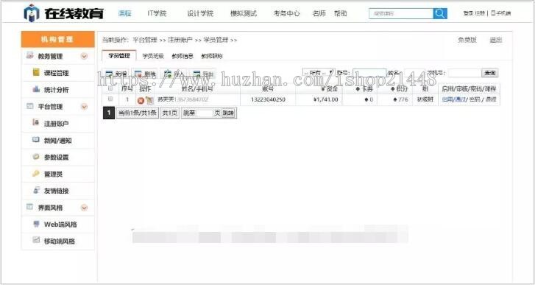Open the 模拟测试 top menu
Image resolution: width=535 pixels, height=285 pixels.
click(x=244, y=13)
